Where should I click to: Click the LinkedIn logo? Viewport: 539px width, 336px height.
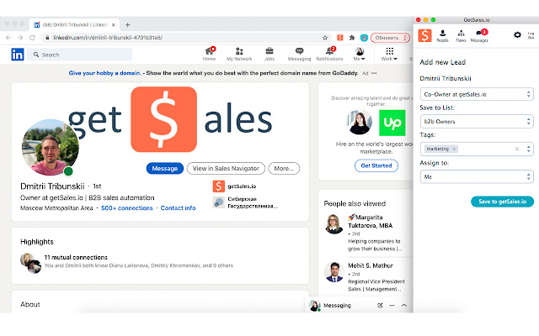pos(18,54)
